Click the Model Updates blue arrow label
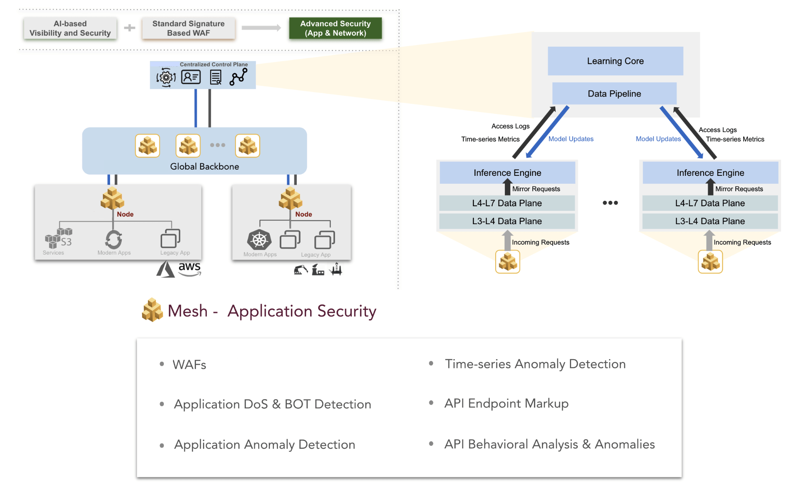The height and width of the screenshot is (485, 802). 571,139
